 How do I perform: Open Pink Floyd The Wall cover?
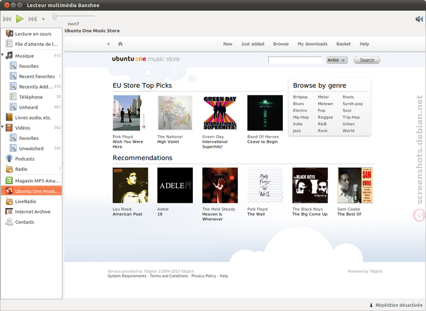(265, 185)
